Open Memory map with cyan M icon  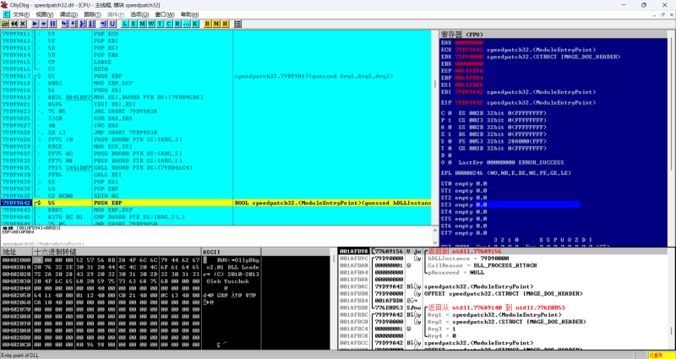tap(143, 24)
